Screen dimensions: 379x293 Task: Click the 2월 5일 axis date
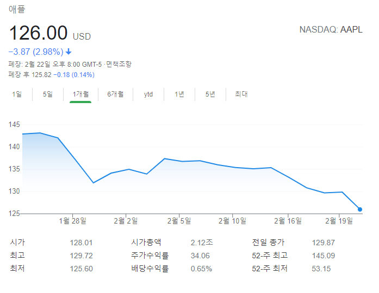179,221
